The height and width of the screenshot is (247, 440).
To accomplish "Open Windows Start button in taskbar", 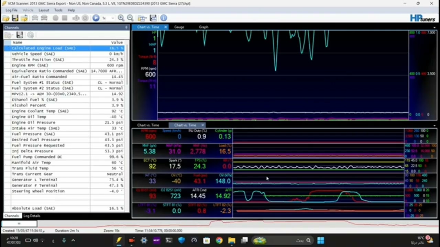I will pyautogui.click(x=320, y=240).
